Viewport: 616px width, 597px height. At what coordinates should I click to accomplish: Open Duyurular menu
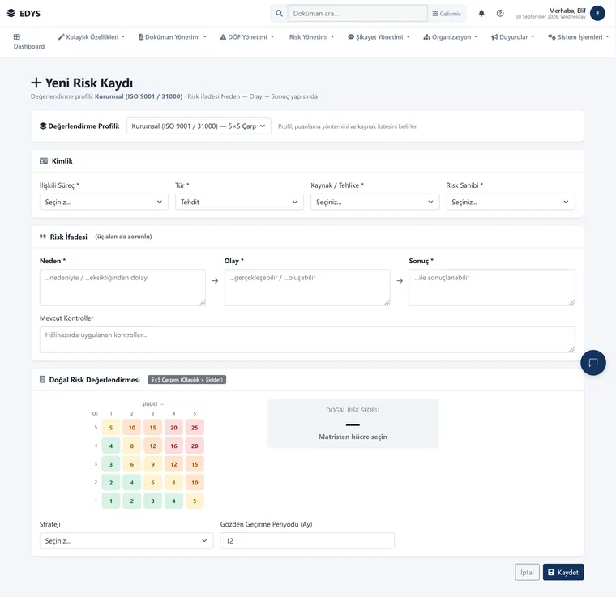pyautogui.click(x=513, y=37)
